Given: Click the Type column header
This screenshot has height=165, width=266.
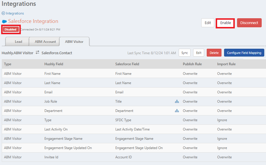Looking at the screenshot, I should tap(8, 64).
